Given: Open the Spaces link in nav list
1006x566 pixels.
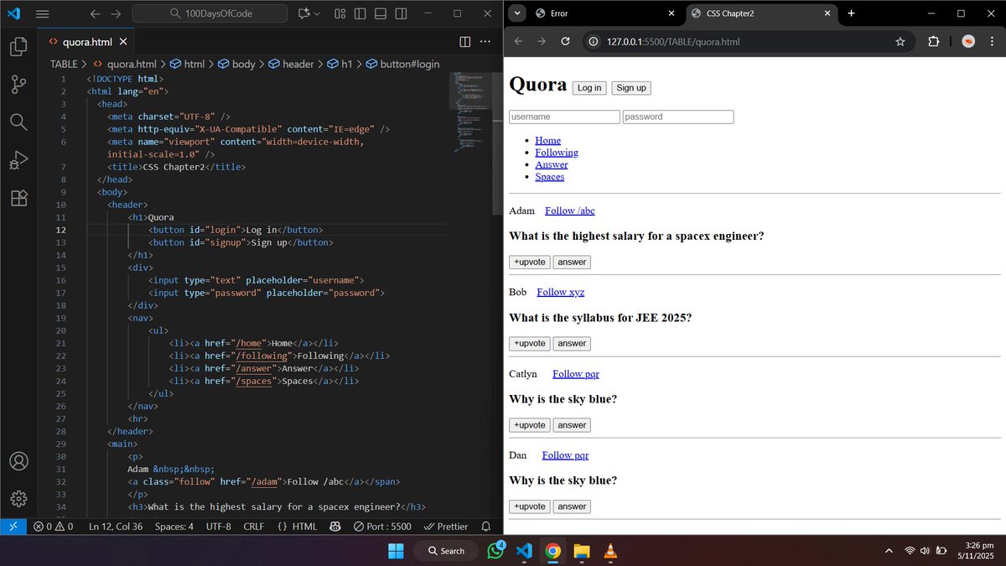Looking at the screenshot, I should [549, 177].
